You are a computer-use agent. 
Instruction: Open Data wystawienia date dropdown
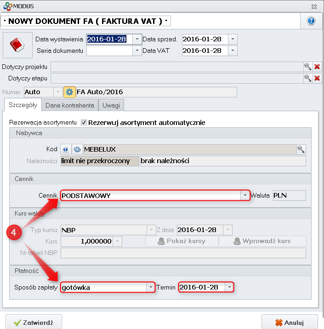(x=137, y=39)
